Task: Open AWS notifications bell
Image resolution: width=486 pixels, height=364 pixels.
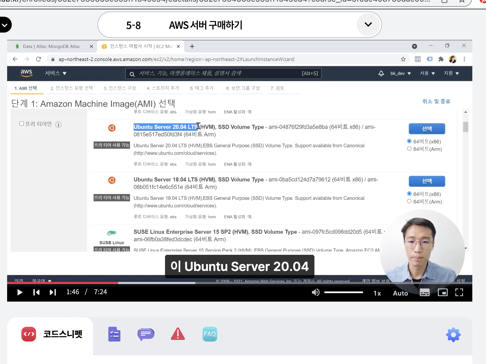Action: click(x=381, y=73)
